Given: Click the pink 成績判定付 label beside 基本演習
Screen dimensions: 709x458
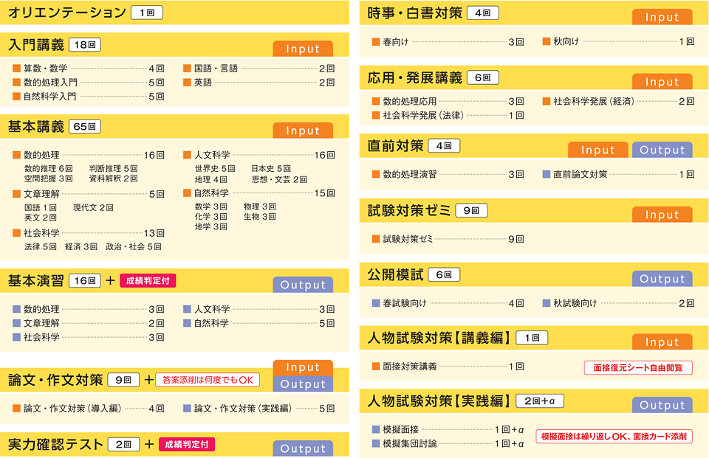Looking at the screenshot, I should pos(148,281).
